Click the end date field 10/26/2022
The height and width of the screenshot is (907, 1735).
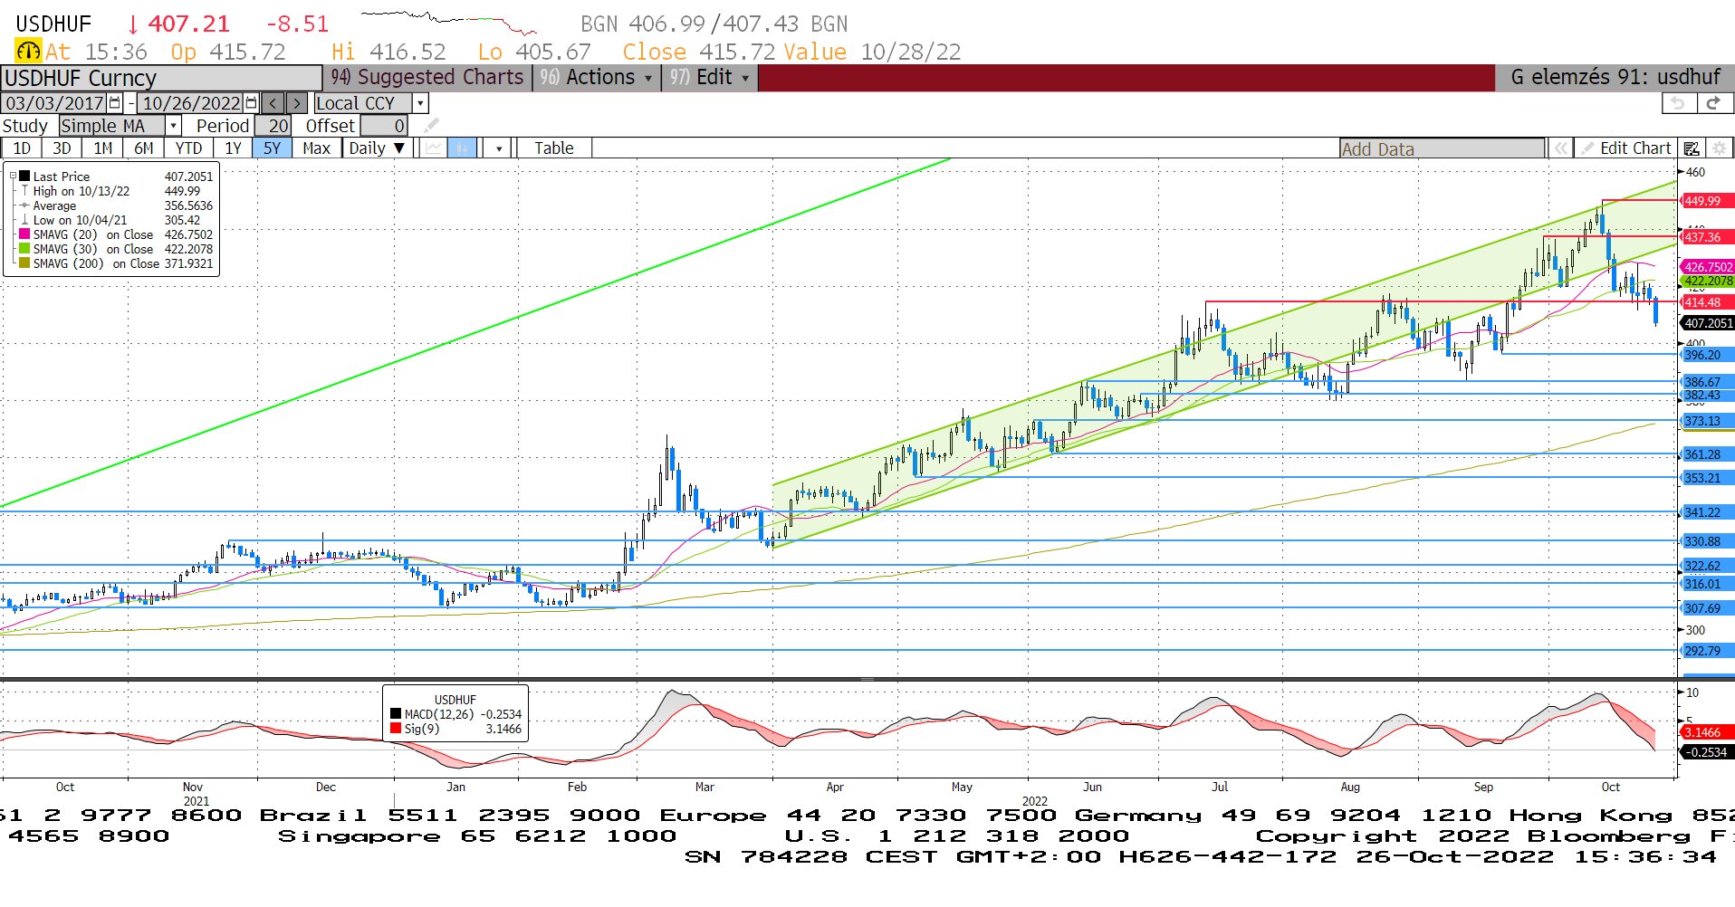(191, 103)
